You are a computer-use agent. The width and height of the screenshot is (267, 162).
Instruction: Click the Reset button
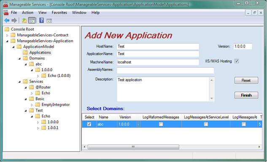tap(246, 80)
